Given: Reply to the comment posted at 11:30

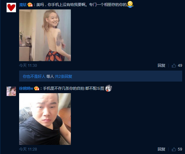Looking at the screenshot, I should (161, 66).
